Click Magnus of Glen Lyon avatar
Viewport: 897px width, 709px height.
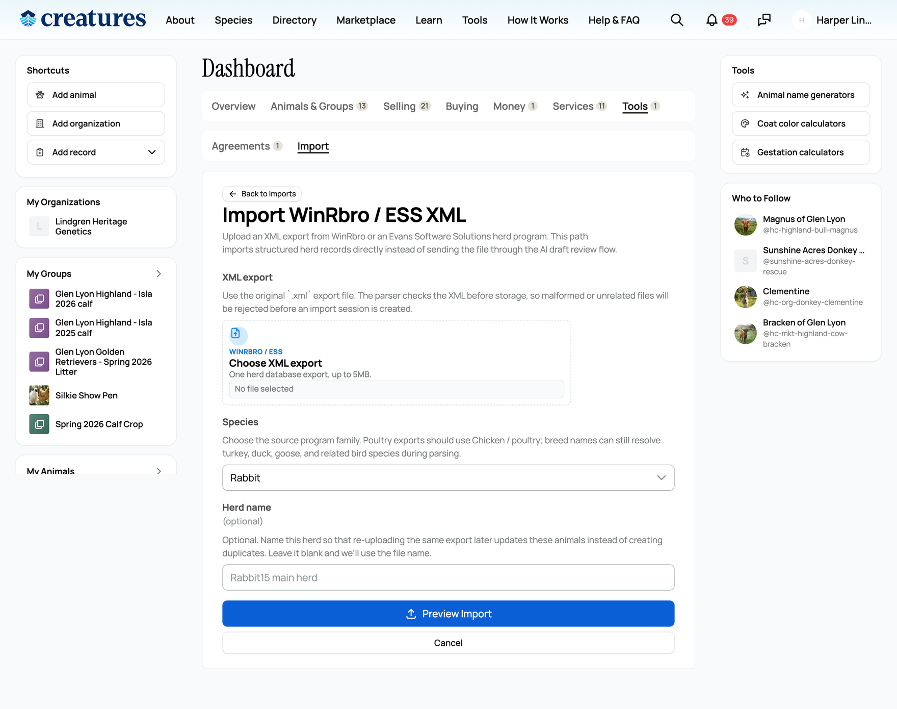(x=745, y=224)
